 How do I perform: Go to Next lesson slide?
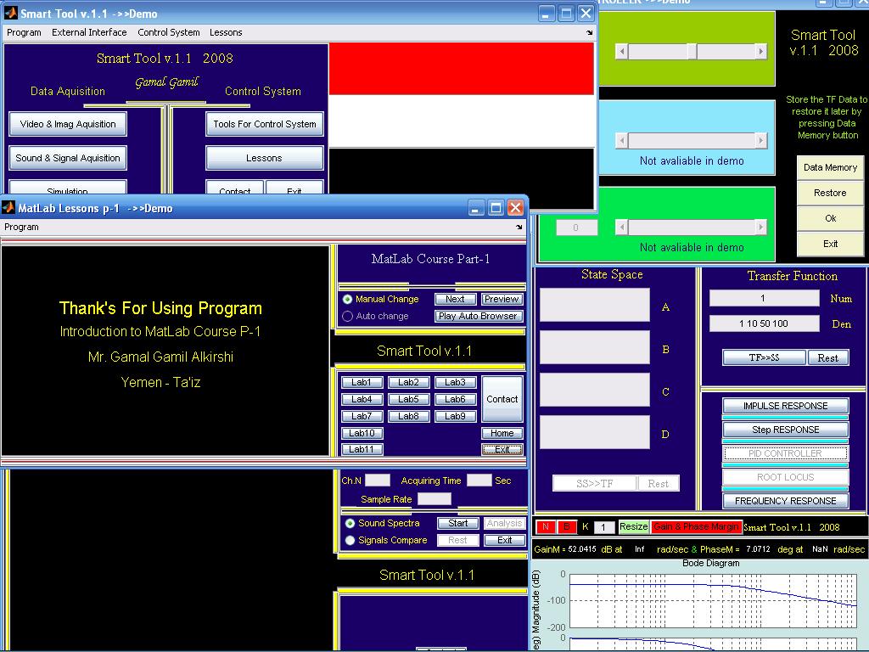pyautogui.click(x=455, y=300)
